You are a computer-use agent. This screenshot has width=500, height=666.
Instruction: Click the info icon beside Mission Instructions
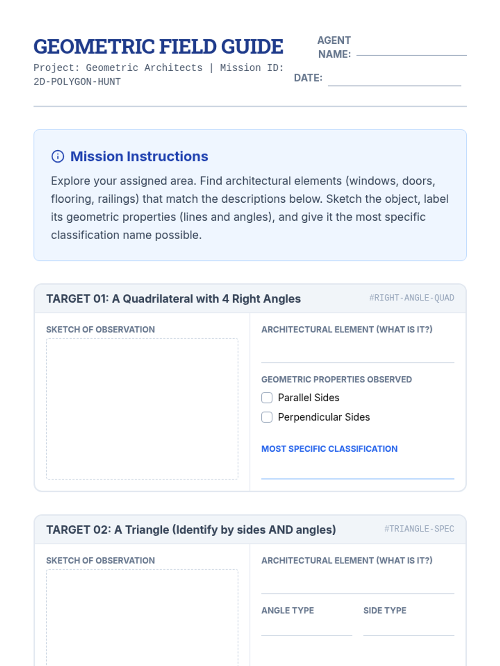(57, 157)
